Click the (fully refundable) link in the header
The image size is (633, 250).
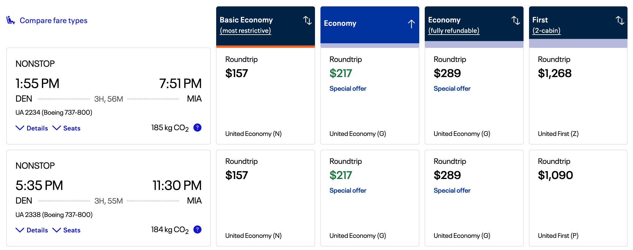click(453, 30)
